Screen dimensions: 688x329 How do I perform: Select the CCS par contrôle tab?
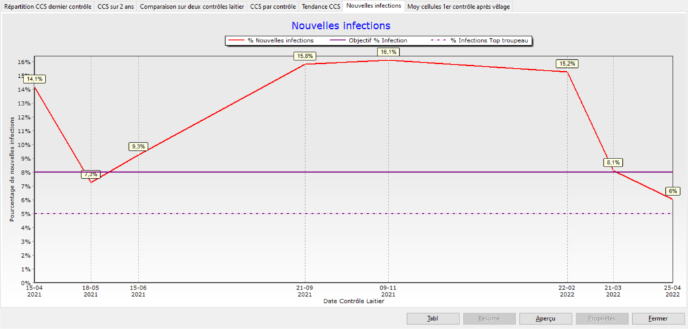point(272,6)
